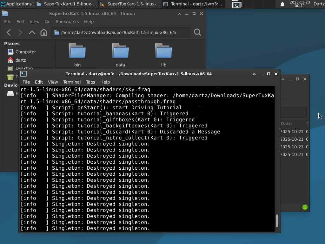The width and height of the screenshot is (325, 244).
Task: Open Thunar View menu
Action: pos(34,22)
